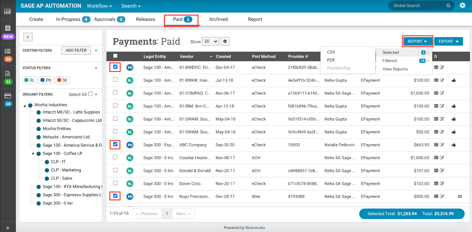Select CLP - Marketing in orgunit tree
The height and width of the screenshot is (232, 472).
point(66,170)
